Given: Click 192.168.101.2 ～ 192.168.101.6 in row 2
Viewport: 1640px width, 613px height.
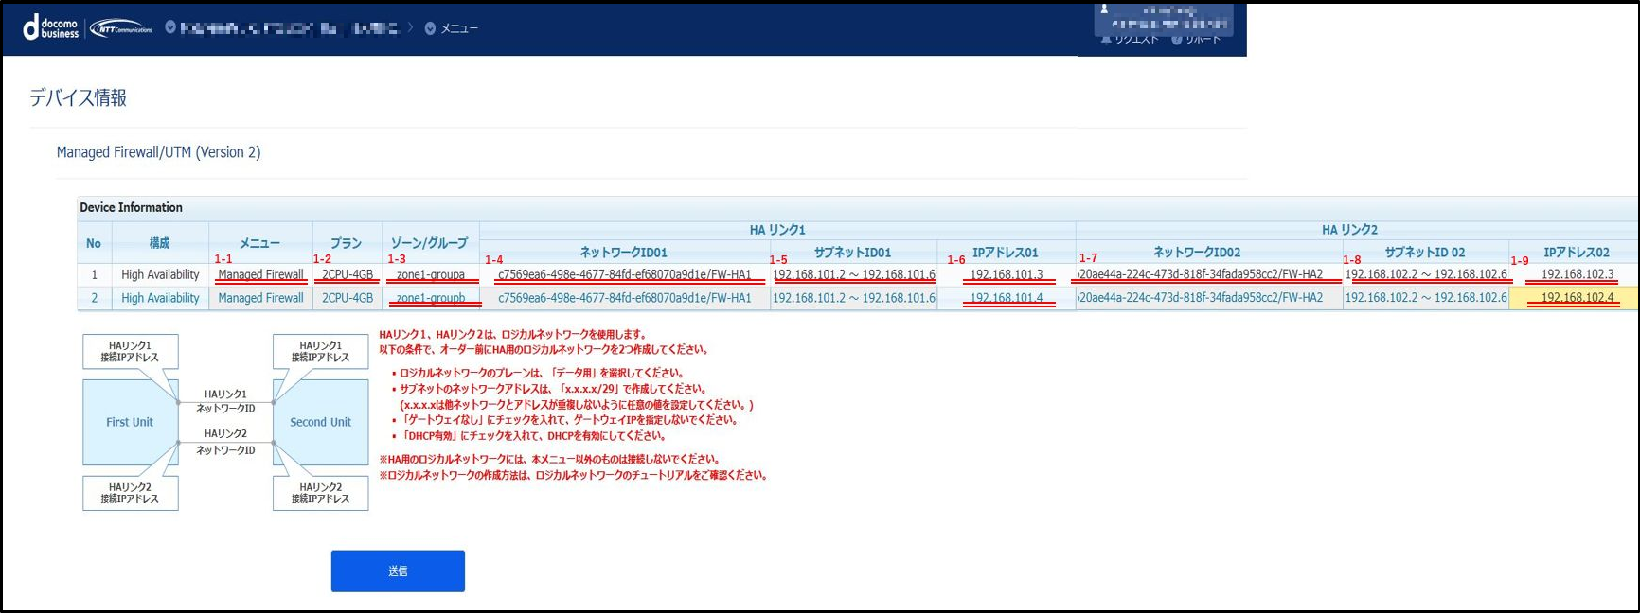Looking at the screenshot, I should click(x=854, y=298).
